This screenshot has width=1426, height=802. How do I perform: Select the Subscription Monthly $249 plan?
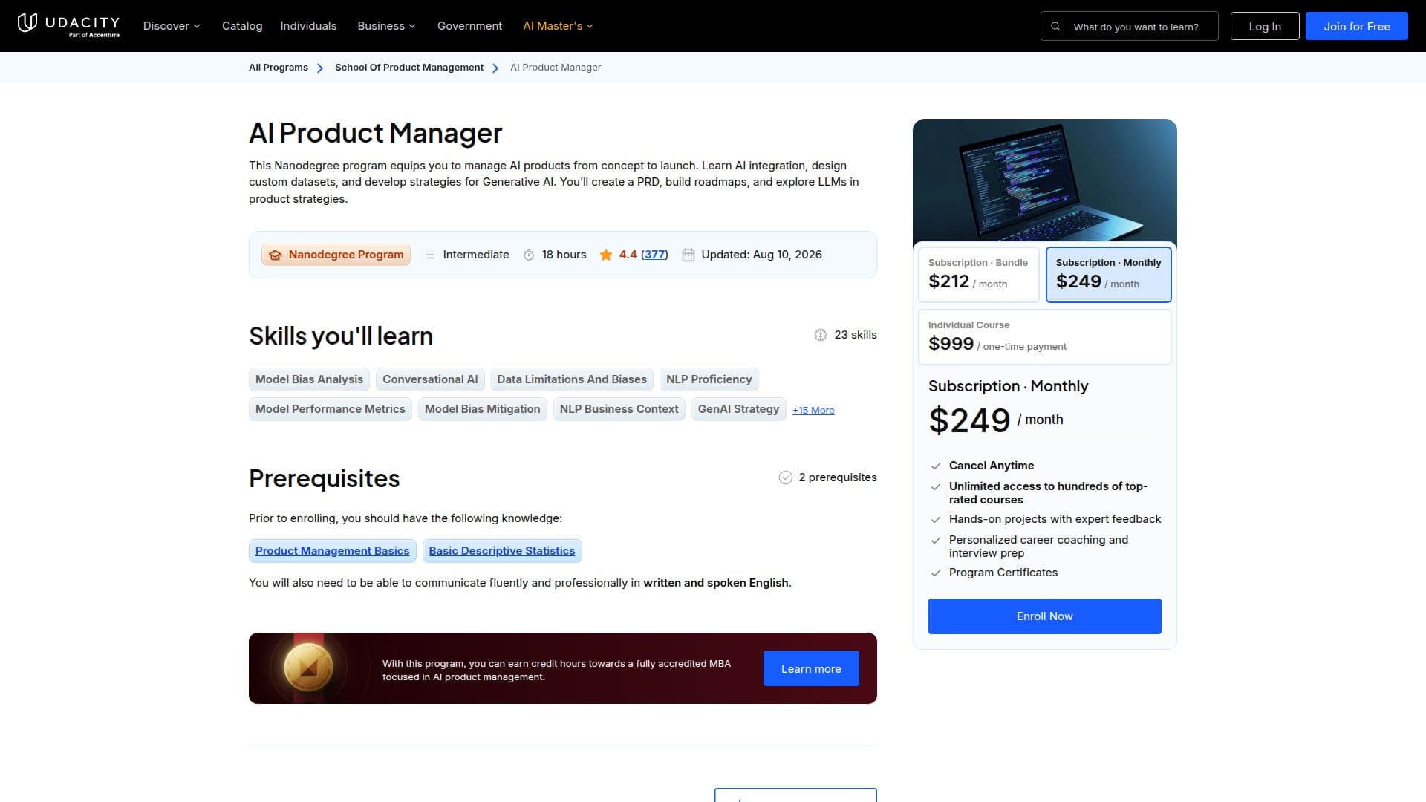[x=1108, y=275]
